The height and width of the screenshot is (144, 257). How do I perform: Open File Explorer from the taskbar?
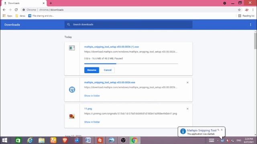click(x=42, y=140)
